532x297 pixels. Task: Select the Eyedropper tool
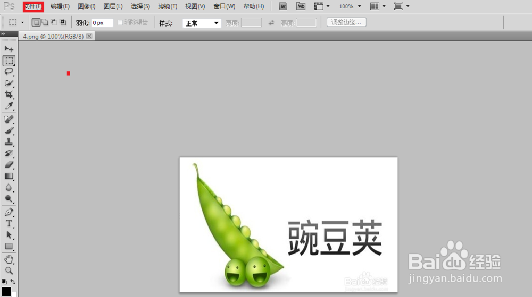[x=9, y=106]
